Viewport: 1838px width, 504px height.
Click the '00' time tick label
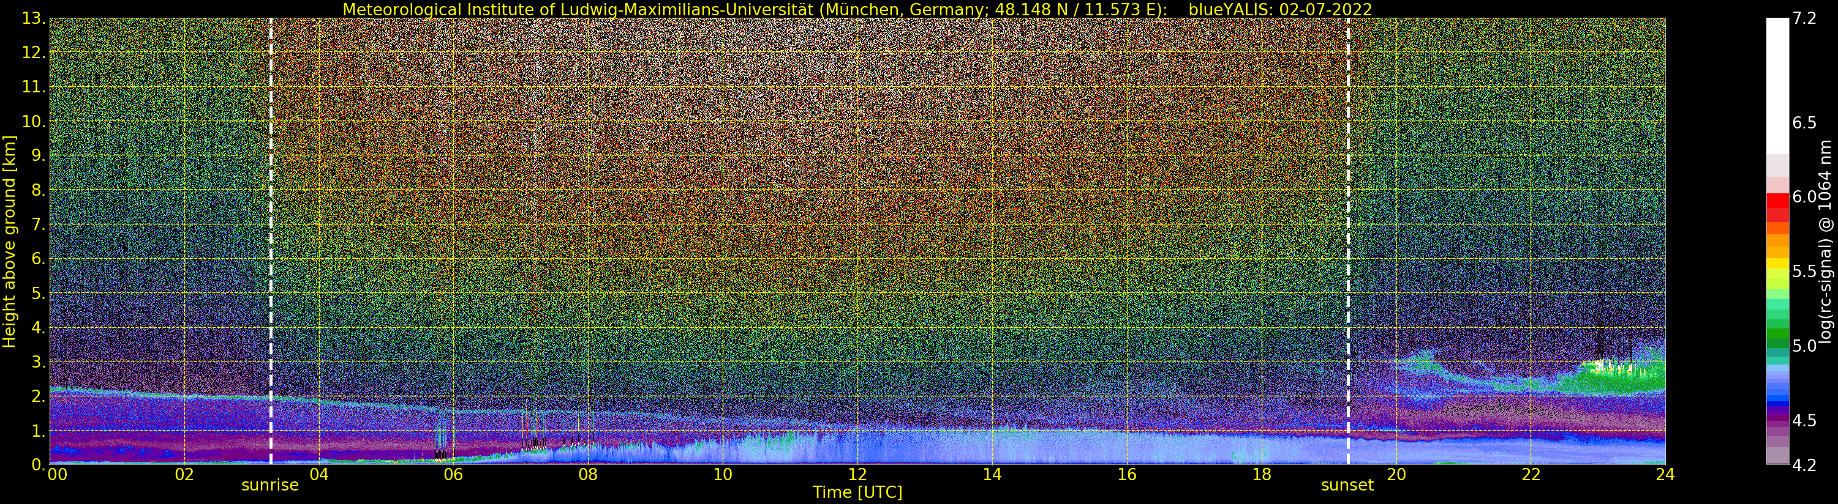click(57, 475)
